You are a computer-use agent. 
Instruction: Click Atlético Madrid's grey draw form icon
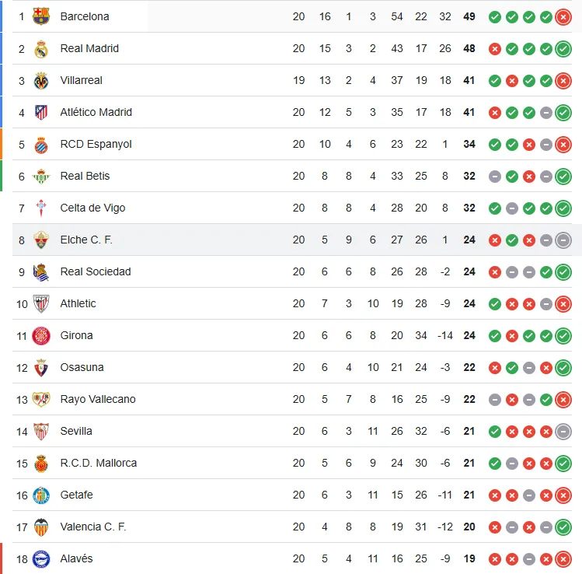tap(546, 112)
